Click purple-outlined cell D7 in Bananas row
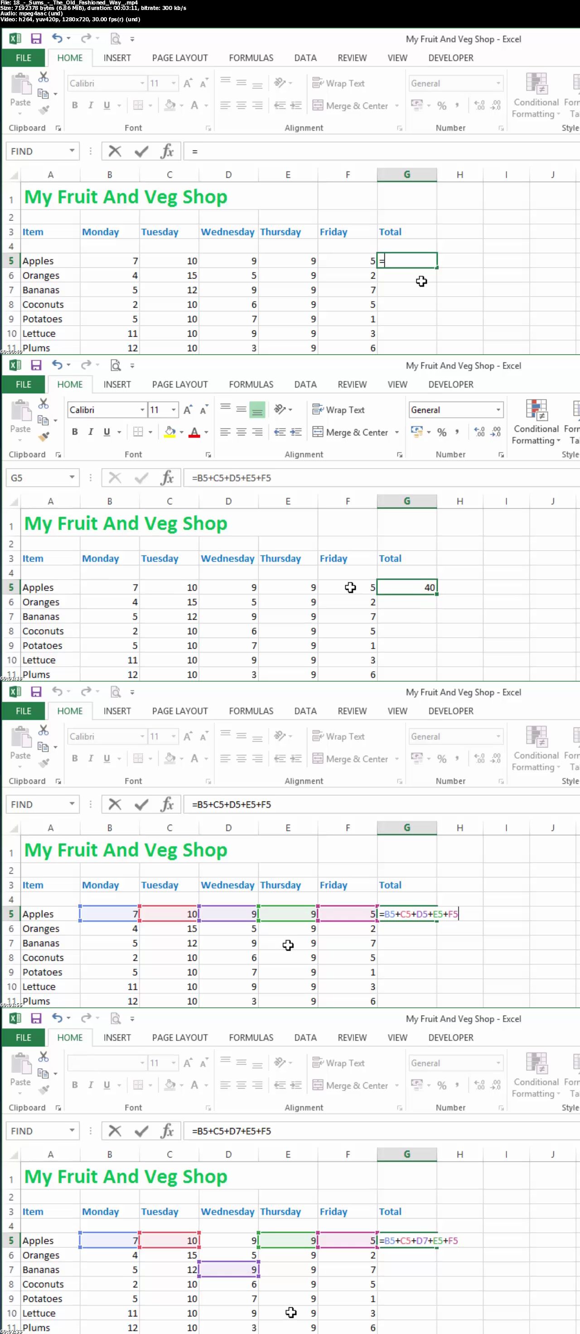The height and width of the screenshot is (1334, 580). coord(229,1269)
